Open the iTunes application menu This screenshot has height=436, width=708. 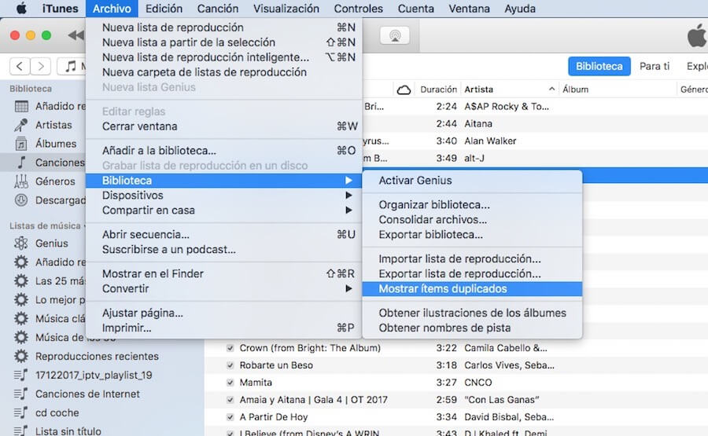click(x=60, y=9)
